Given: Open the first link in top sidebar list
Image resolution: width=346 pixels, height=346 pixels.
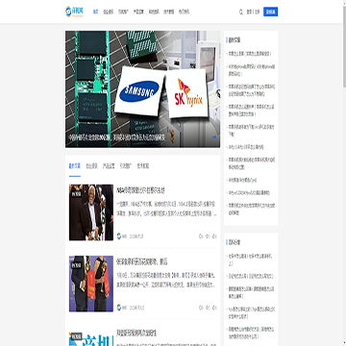Looking at the screenshot, I should tap(250, 54).
